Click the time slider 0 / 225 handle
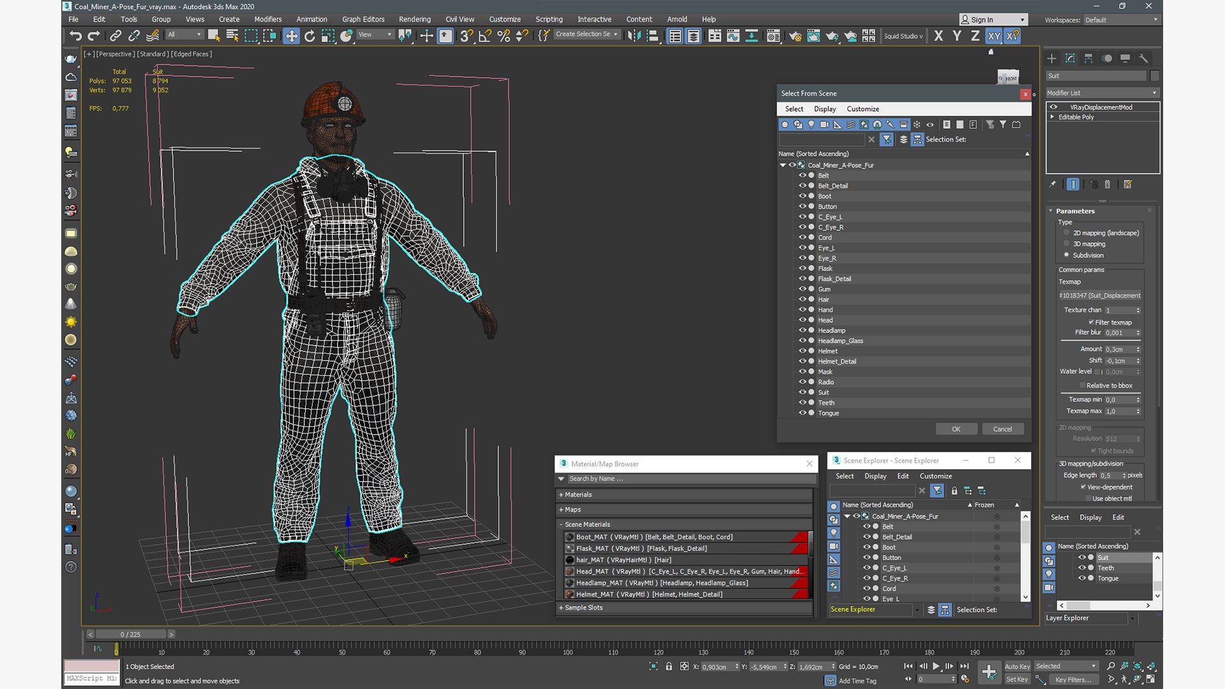 [130, 634]
